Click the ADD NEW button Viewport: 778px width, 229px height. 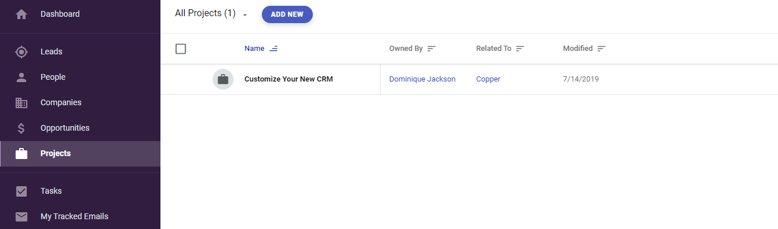(x=287, y=14)
